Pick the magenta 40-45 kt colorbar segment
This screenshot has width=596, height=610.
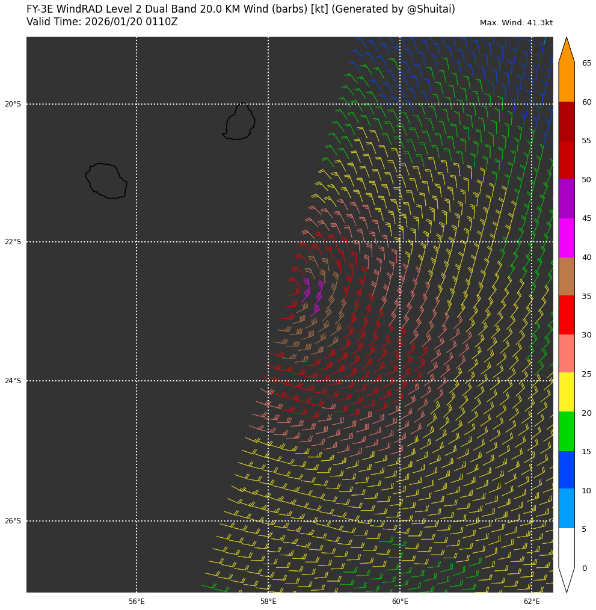pyautogui.click(x=566, y=238)
